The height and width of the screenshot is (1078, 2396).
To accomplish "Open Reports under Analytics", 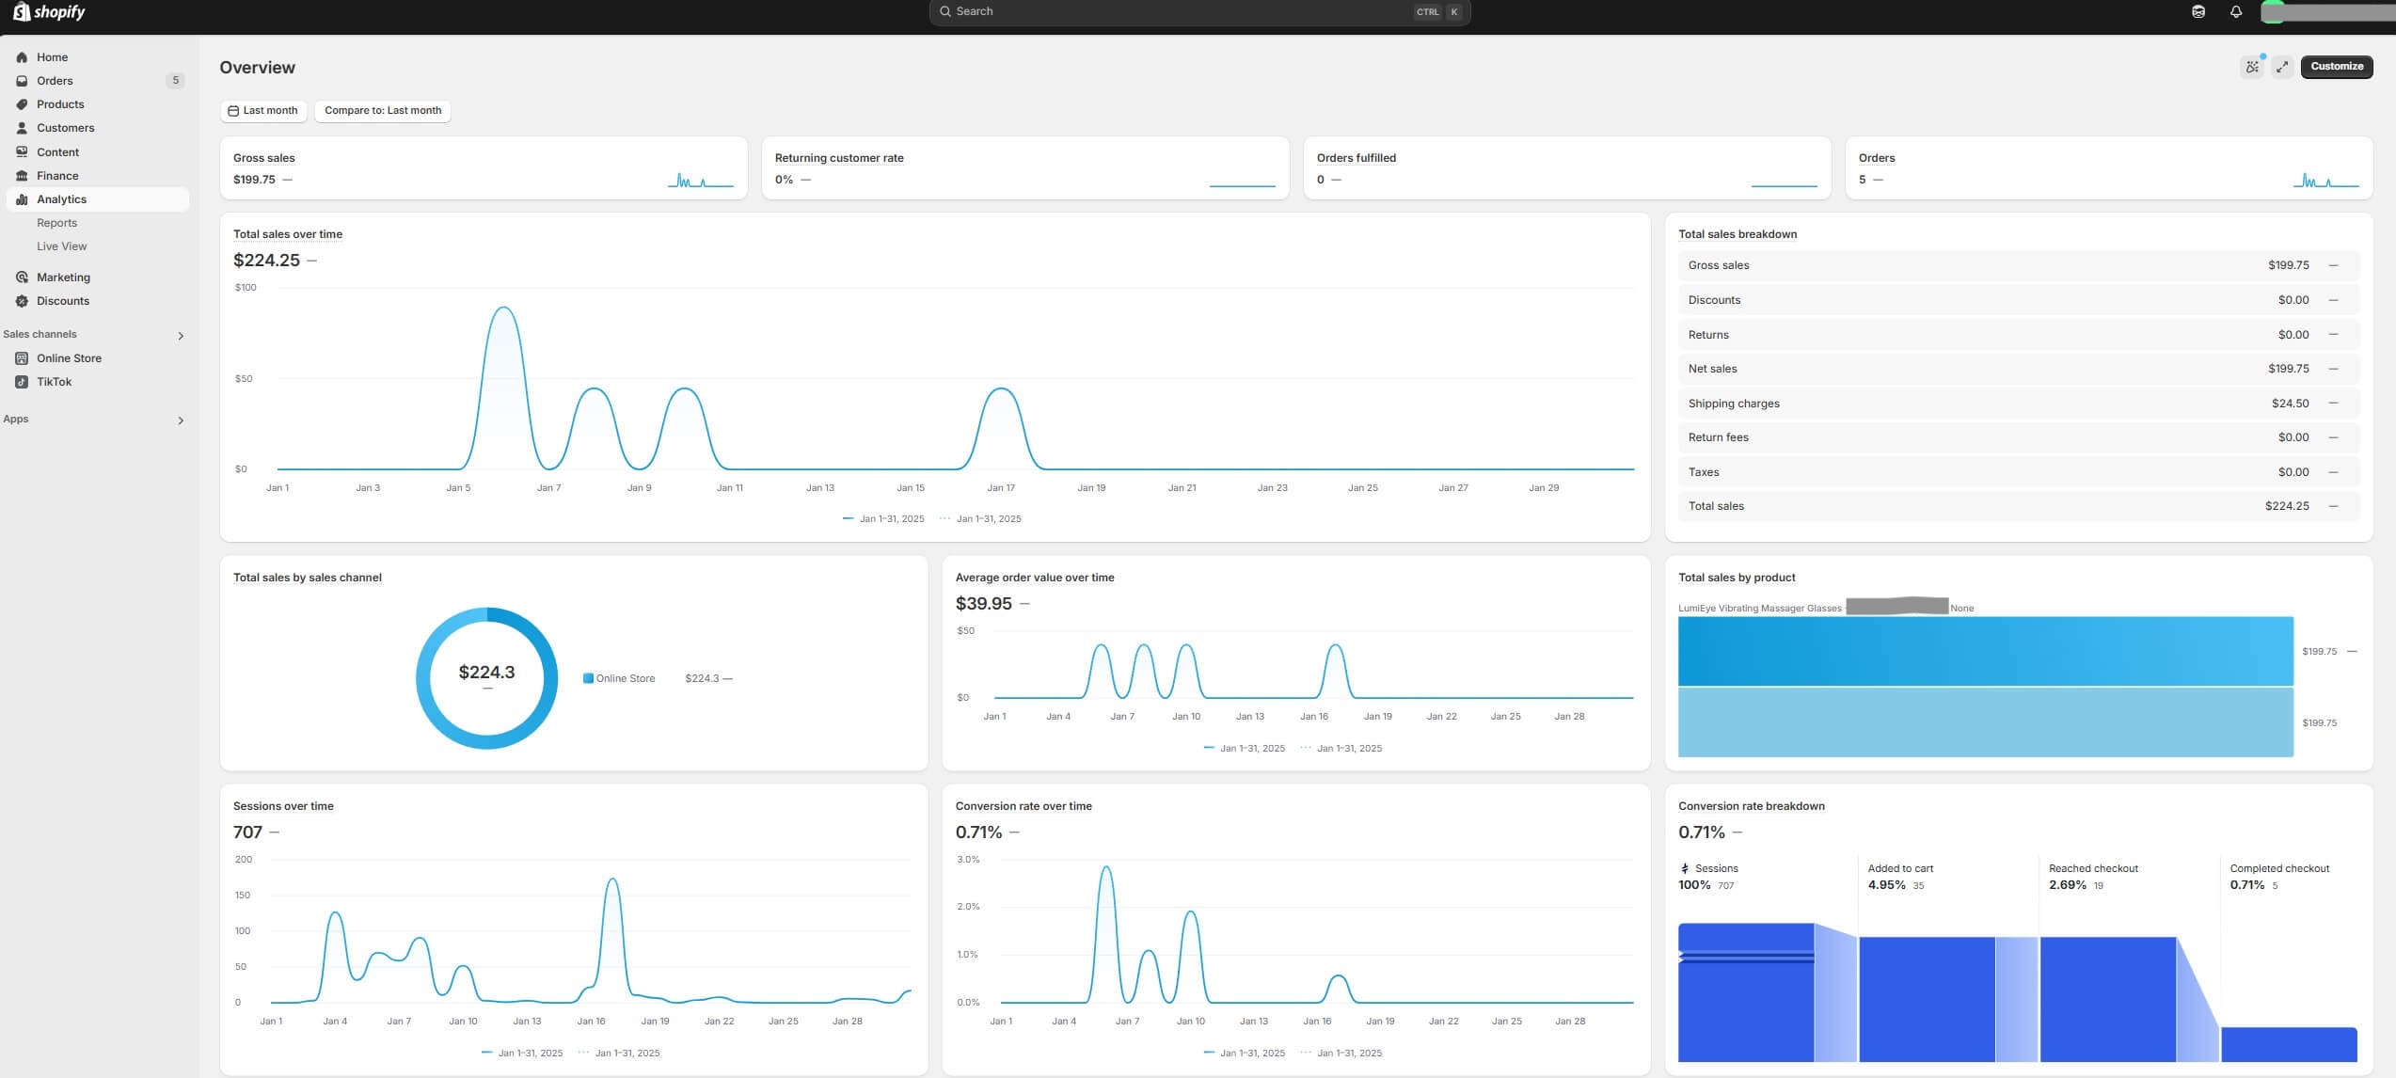I will [x=56, y=223].
